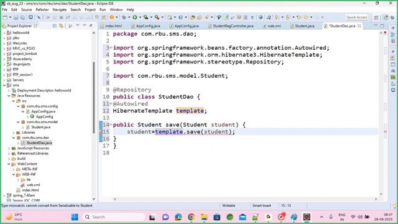Collapse the WEB-INF folder
This screenshot has width=398, height=224.
[x=14, y=174]
